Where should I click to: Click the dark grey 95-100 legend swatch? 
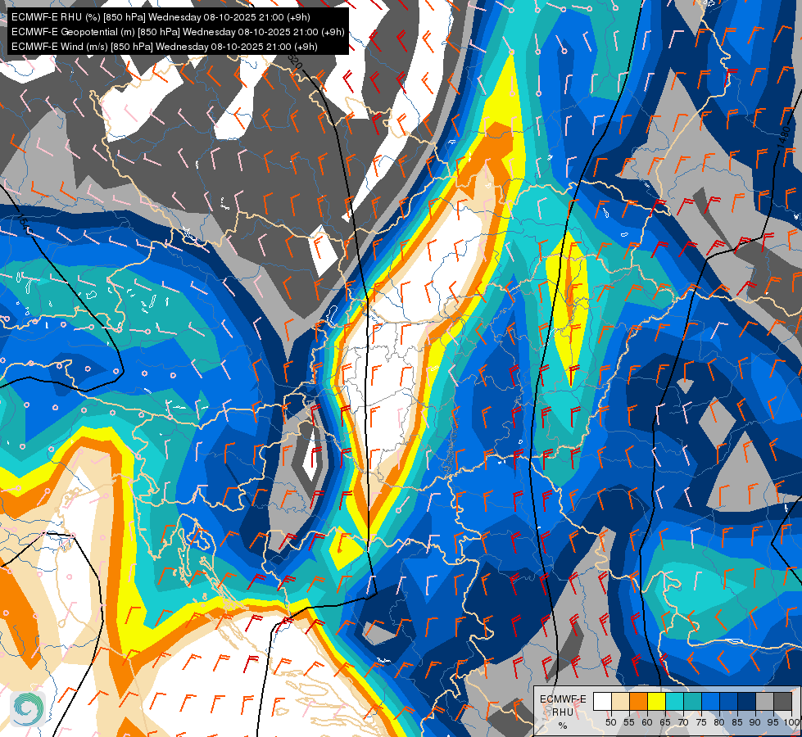click(x=782, y=701)
